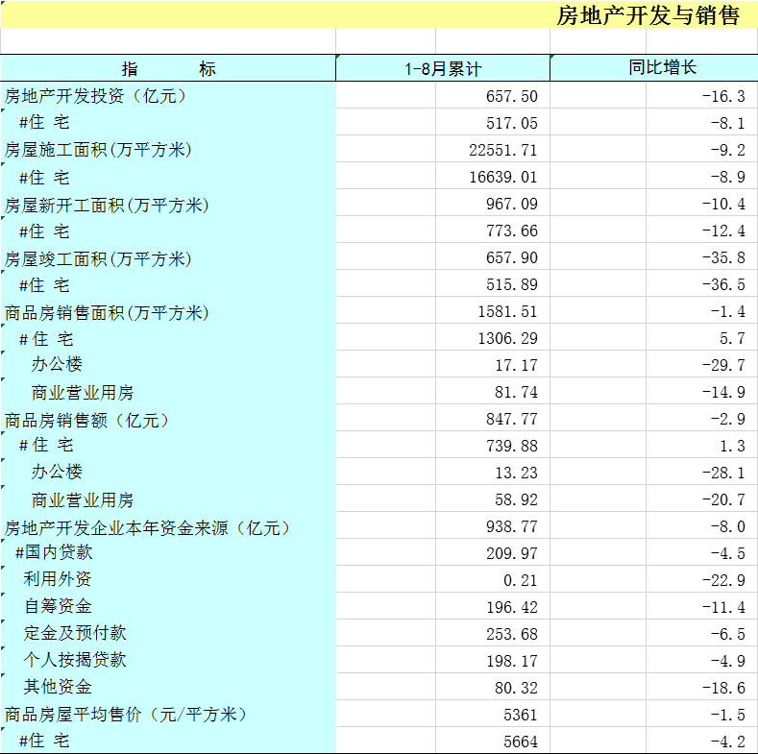Screen dimensions: 758x754
Task: Click the 商品房销售面积(万平方米) label
Action: tap(107, 312)
